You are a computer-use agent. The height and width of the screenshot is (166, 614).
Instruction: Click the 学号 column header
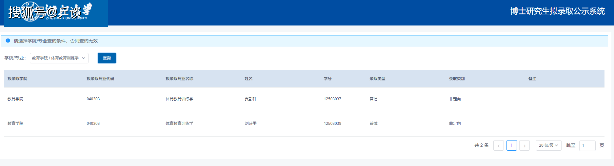click(327, 79)
